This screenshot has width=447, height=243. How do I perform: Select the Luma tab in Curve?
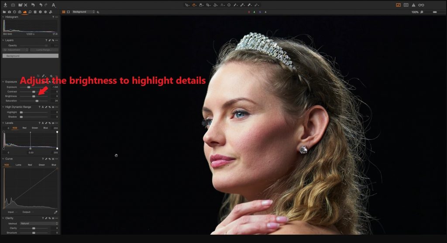point(18,164)
